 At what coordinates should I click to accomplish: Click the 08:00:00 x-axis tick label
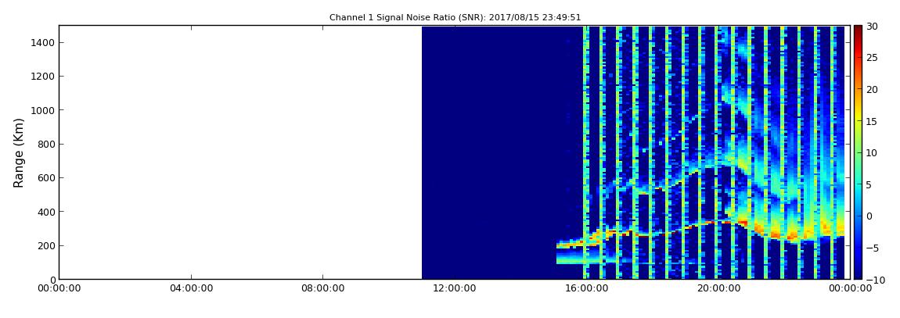coord(322,288)
